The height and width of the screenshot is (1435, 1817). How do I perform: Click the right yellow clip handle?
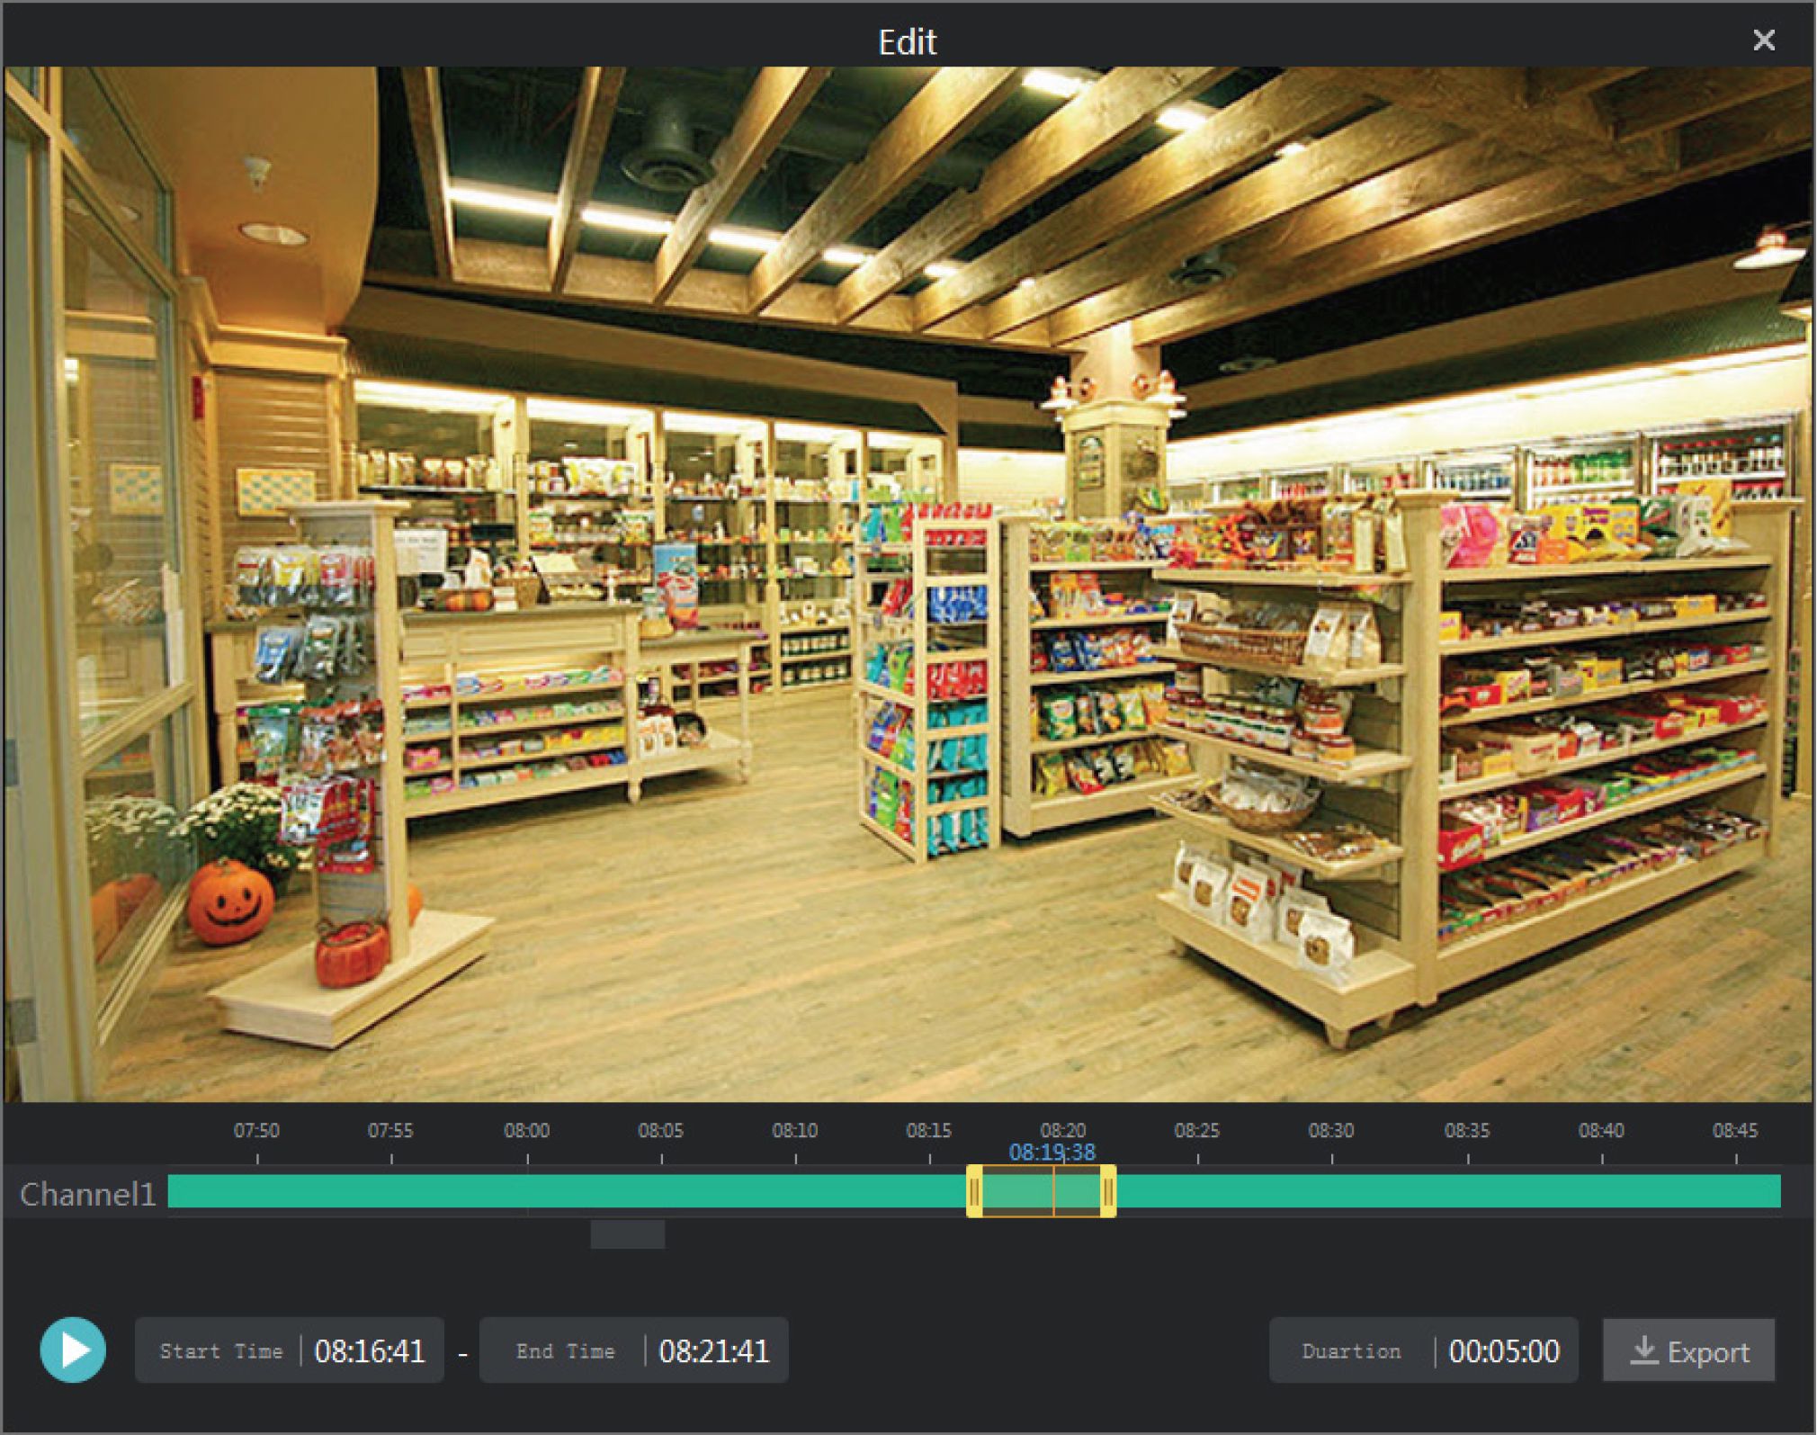tap(1108, 1192)
